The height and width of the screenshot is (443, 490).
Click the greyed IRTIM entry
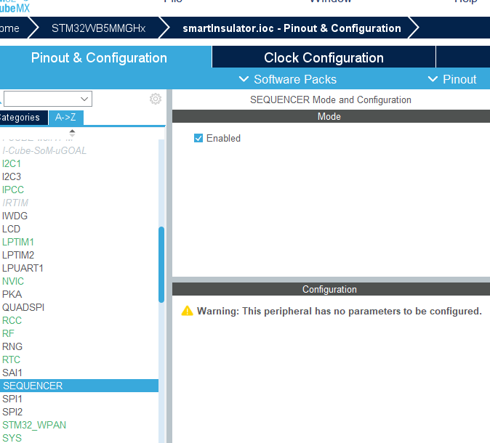pos(15,203)
